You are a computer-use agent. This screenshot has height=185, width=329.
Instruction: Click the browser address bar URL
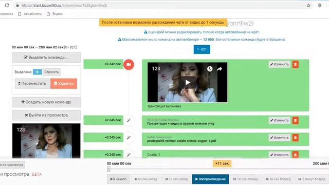point(64,6)
